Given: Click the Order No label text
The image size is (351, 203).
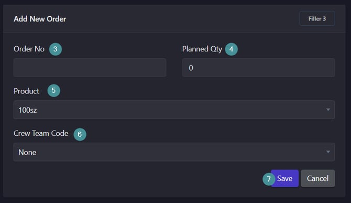Looking at the screenshot, I should click(29, 49).
